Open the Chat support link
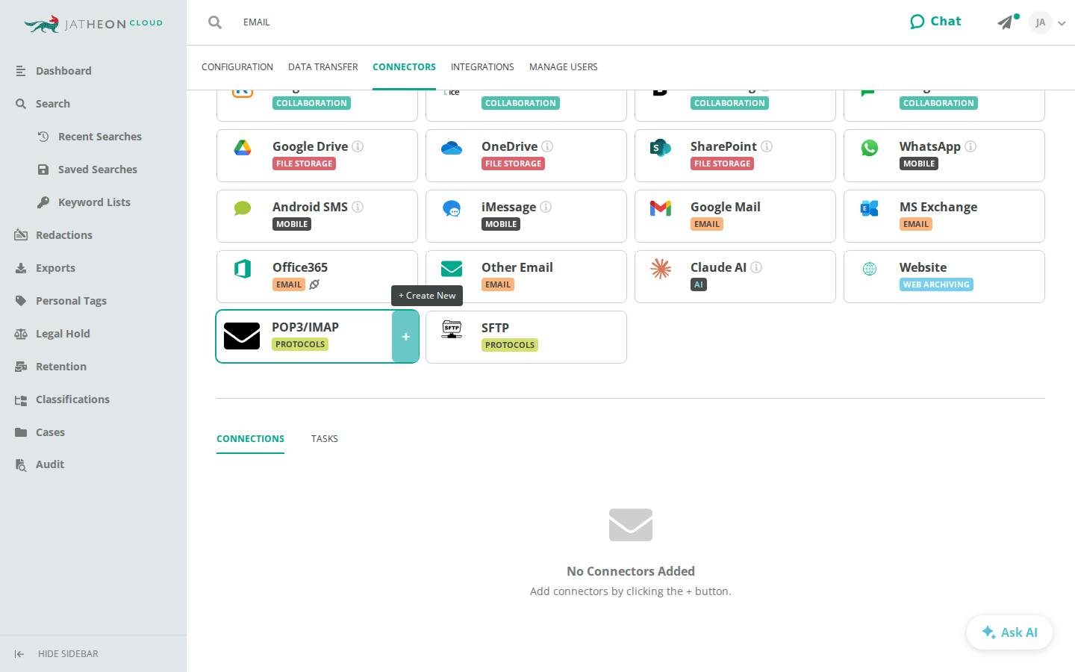The height and width of the screenshot is (672, 1075). [935, 22]
